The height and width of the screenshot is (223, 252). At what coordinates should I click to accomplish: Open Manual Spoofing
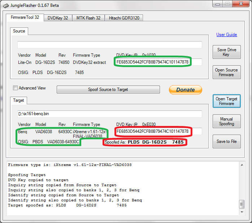point(227,121)
